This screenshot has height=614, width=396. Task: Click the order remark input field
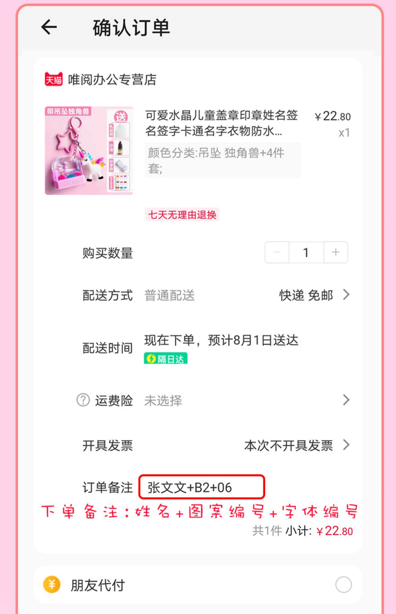202,487
